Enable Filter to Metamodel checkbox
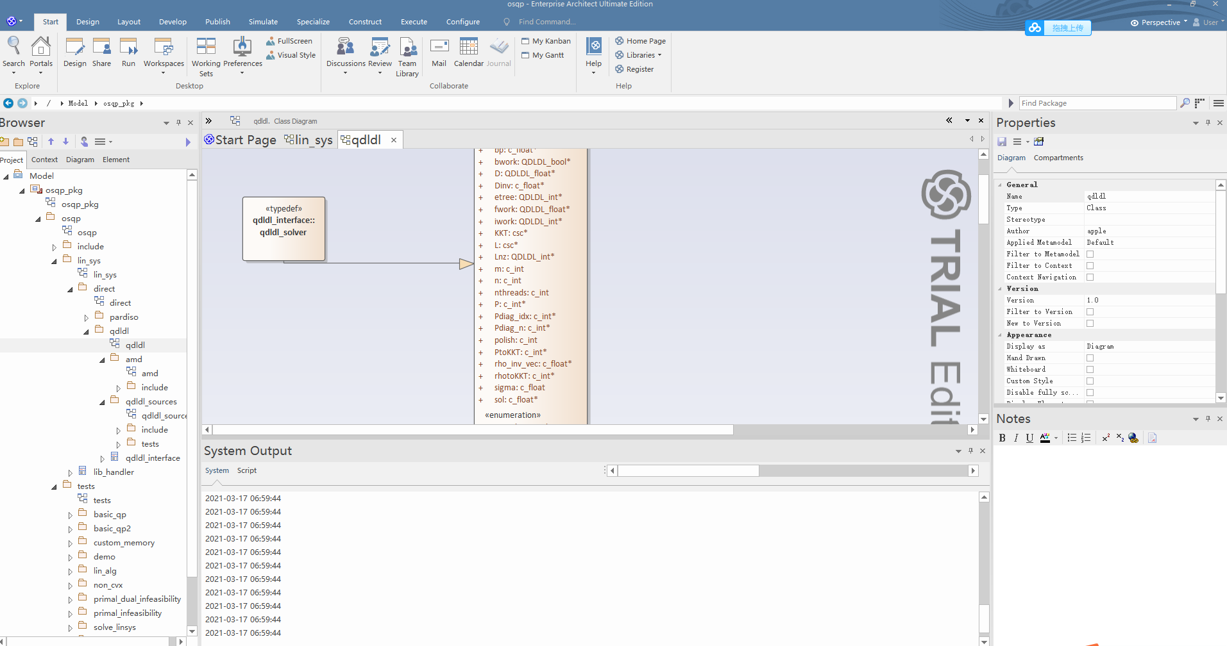This screenshot has width=1227, height=646. click(x=1090, y=254)
